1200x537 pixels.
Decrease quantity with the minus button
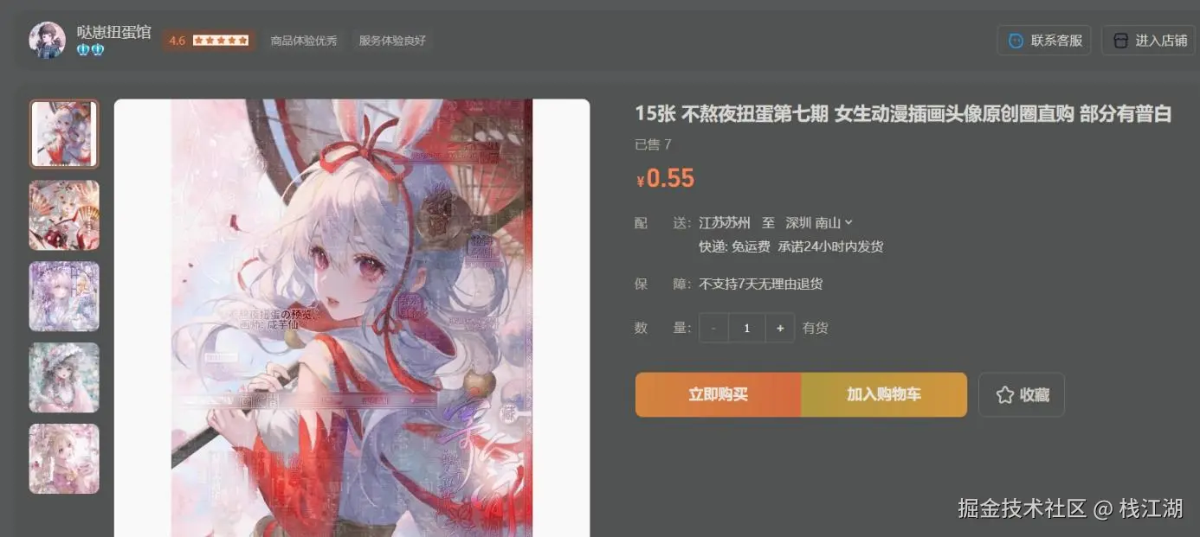point(713,329)
